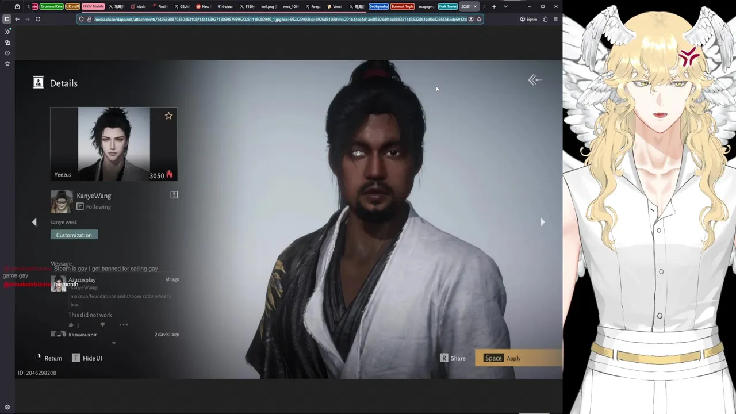Screen dimensions: 736x414
Task: Toggle the browser sidebar button
Action: coord(7,19)
